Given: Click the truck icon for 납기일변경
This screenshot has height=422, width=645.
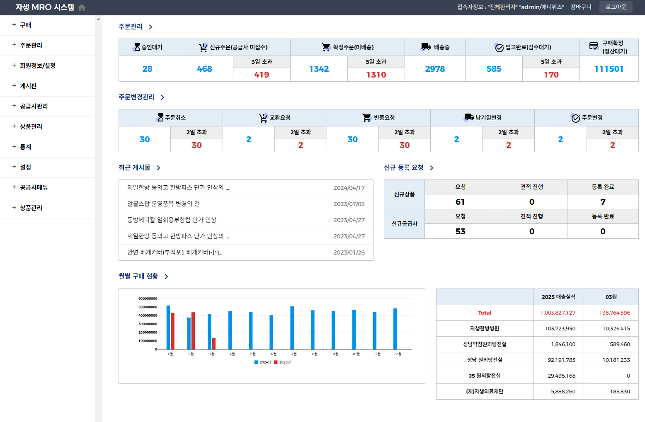Looking at the screenshot, I should click(x=469, y=117).
